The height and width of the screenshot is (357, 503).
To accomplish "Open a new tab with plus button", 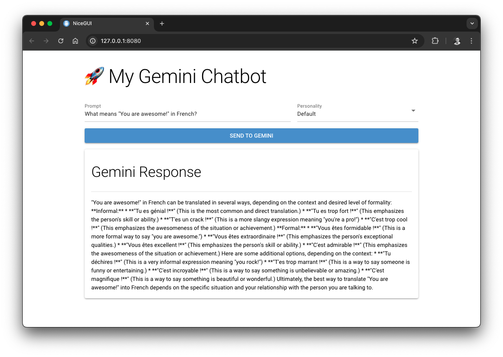I will point(162,23).
